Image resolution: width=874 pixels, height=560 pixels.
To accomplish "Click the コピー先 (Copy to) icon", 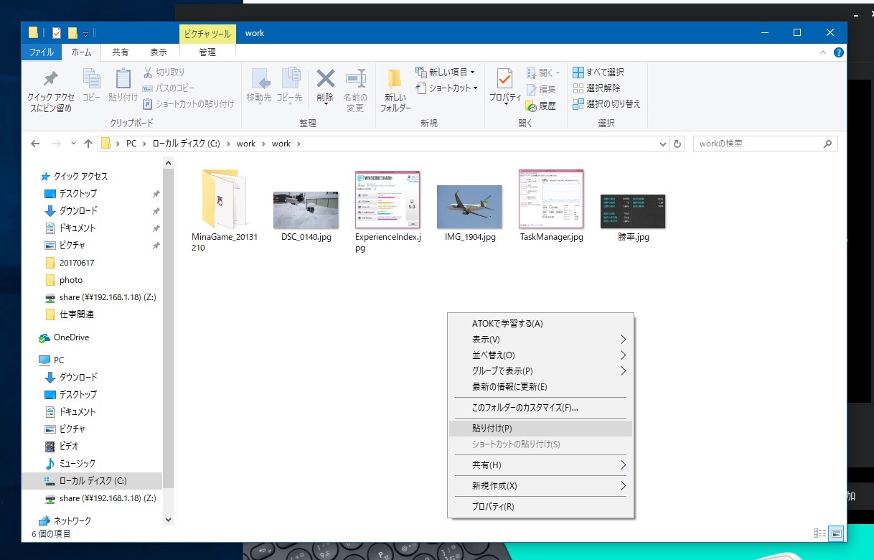I will click(x=290, y=86).
